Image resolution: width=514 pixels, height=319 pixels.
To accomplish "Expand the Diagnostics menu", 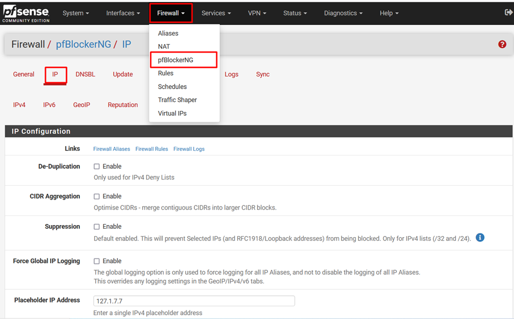I will pos(343,13).
